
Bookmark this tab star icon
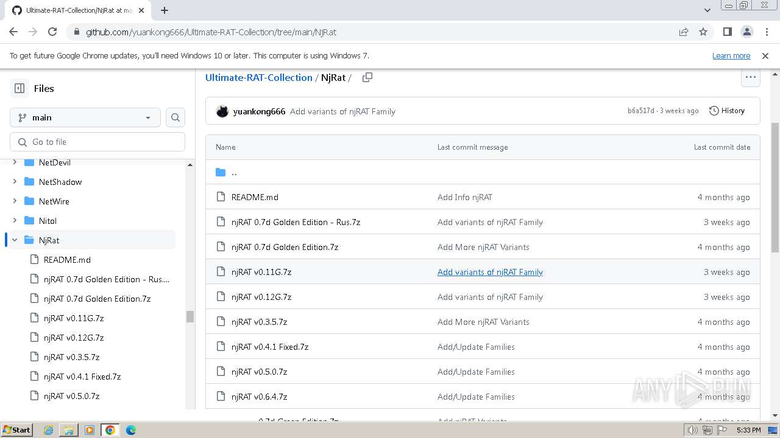pyautogui.click(x=703, y=32)
